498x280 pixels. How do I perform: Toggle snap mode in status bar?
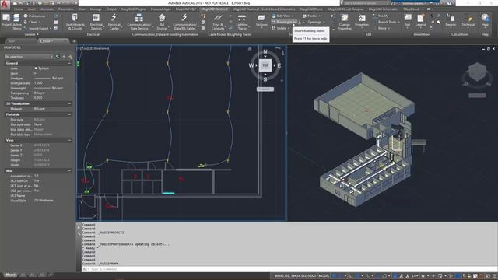pyautogui.click(x=341, y=276)
